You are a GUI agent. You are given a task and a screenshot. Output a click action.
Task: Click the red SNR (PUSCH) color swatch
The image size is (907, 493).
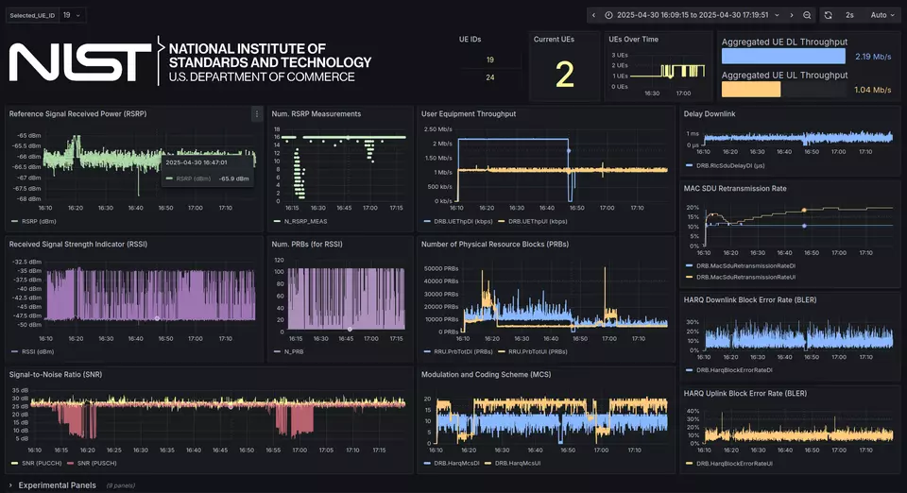(71, 463)
